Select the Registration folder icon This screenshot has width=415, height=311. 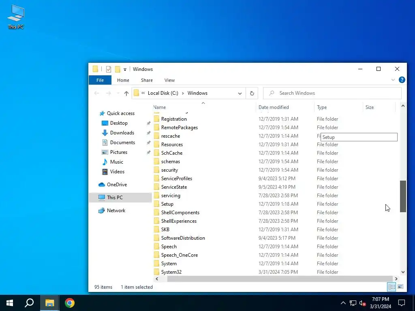157,119
